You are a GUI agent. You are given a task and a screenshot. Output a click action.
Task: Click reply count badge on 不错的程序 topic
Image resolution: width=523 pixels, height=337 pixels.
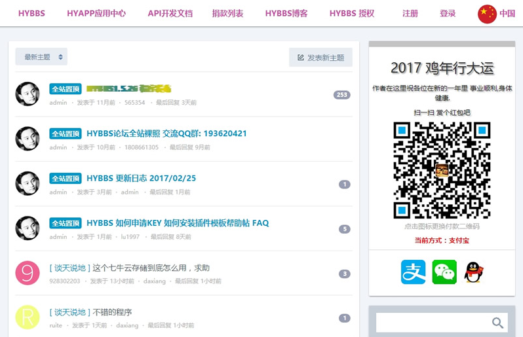tap(345, 318)
